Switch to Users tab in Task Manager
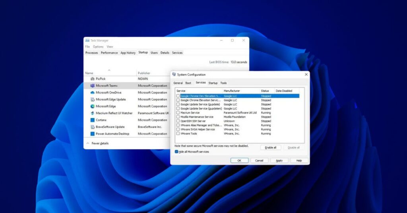This screenshot has width=407, height=213. click(154, 53)
